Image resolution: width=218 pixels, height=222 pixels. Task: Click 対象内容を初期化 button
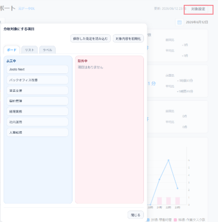point(128,39)
